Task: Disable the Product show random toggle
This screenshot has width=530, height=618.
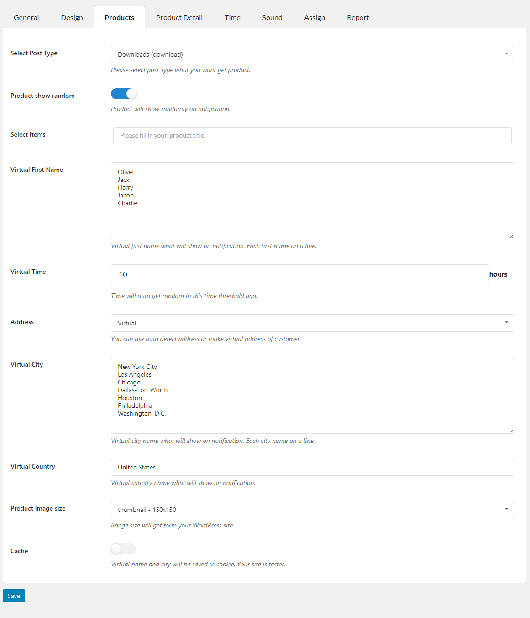Action: (x=124, y=94)
